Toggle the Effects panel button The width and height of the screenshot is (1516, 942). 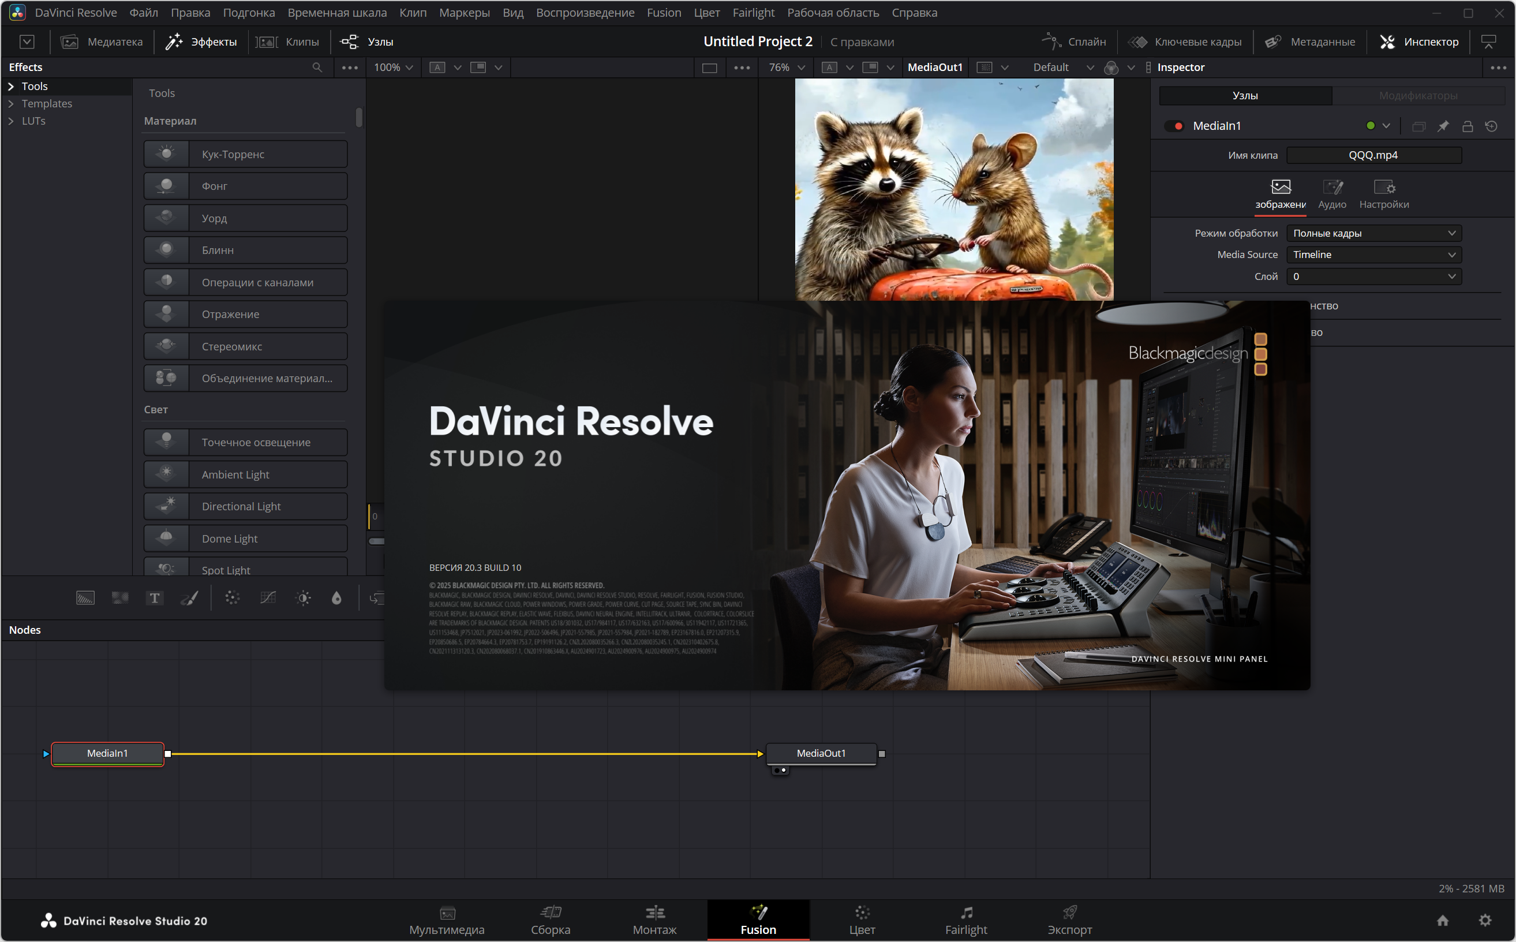click(x=201, y=42)
